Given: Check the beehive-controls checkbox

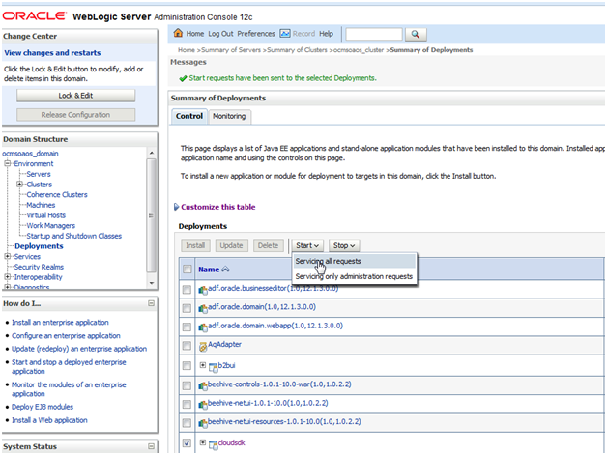Looking at the screenshot, I should pos(187,385).
